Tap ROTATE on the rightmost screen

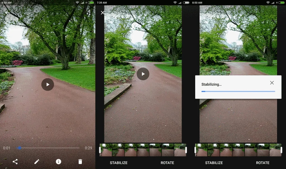tap(263, 163)
